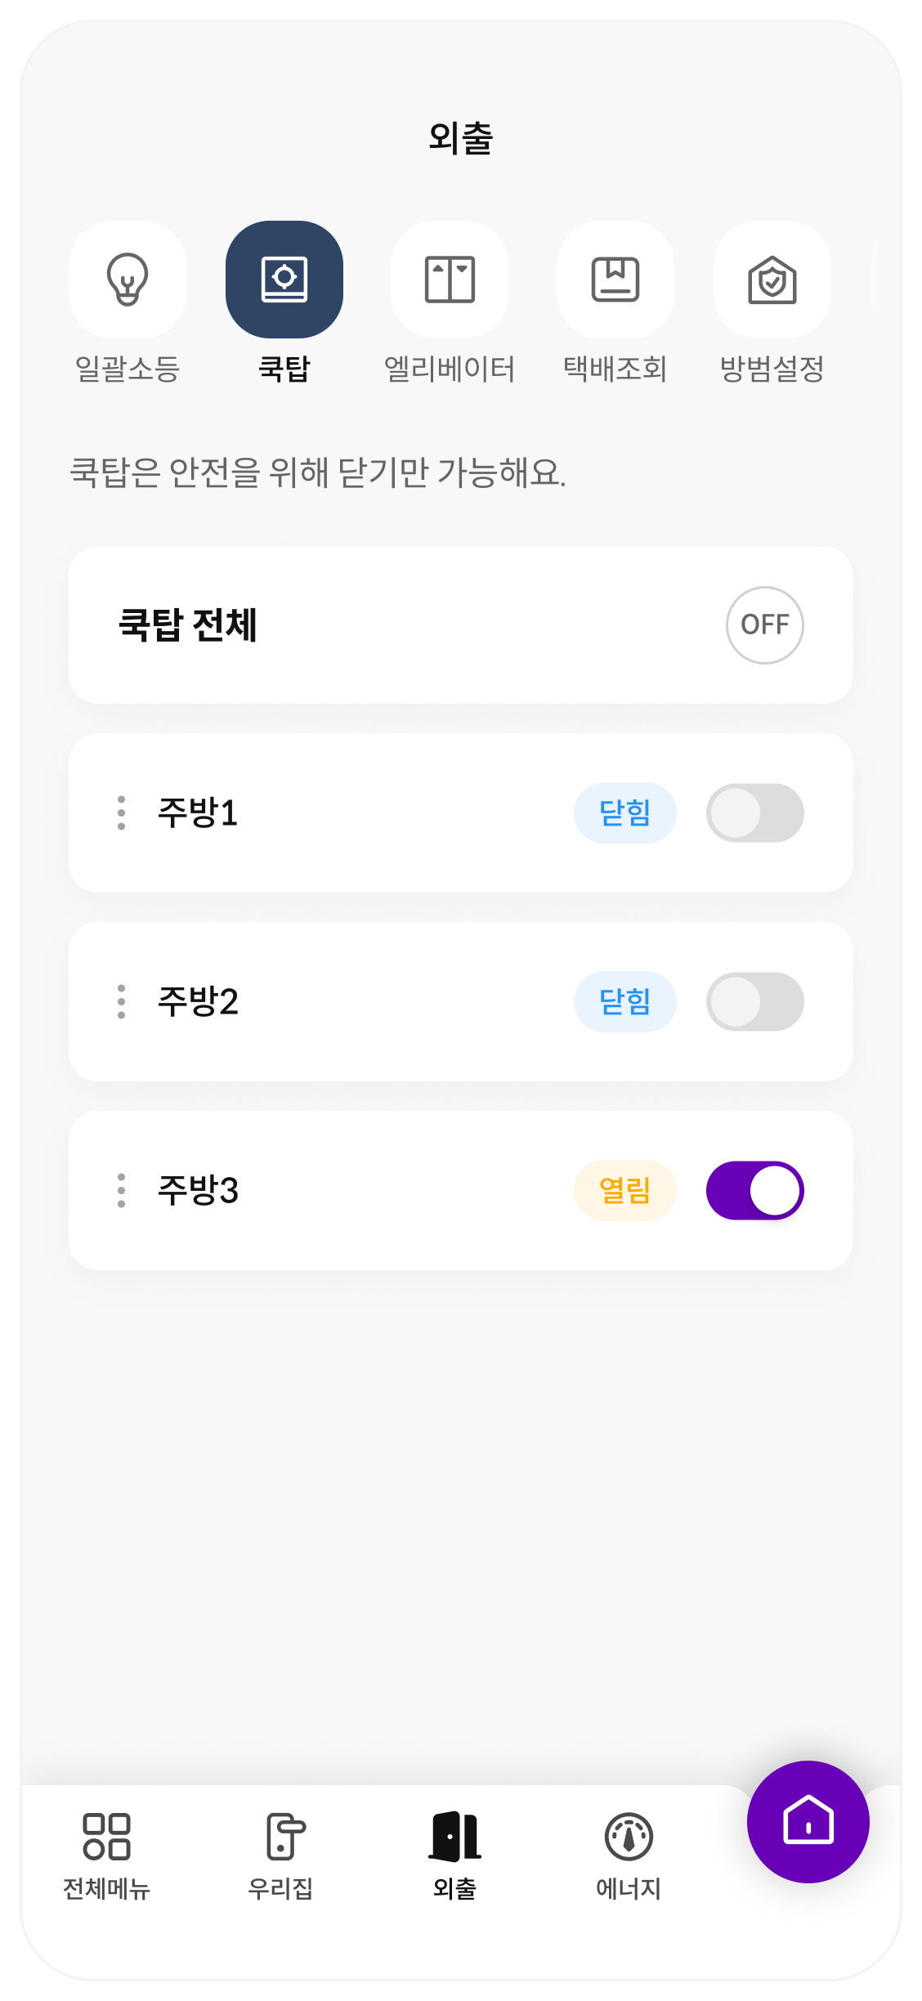Tap the 닫힘 status badge for 주방1
922x2001 pixels.
(624, 813)
